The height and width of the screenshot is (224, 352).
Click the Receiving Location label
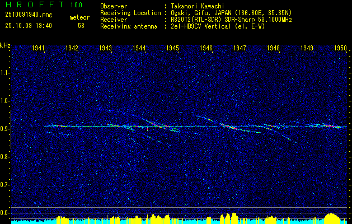pos(130,13)
